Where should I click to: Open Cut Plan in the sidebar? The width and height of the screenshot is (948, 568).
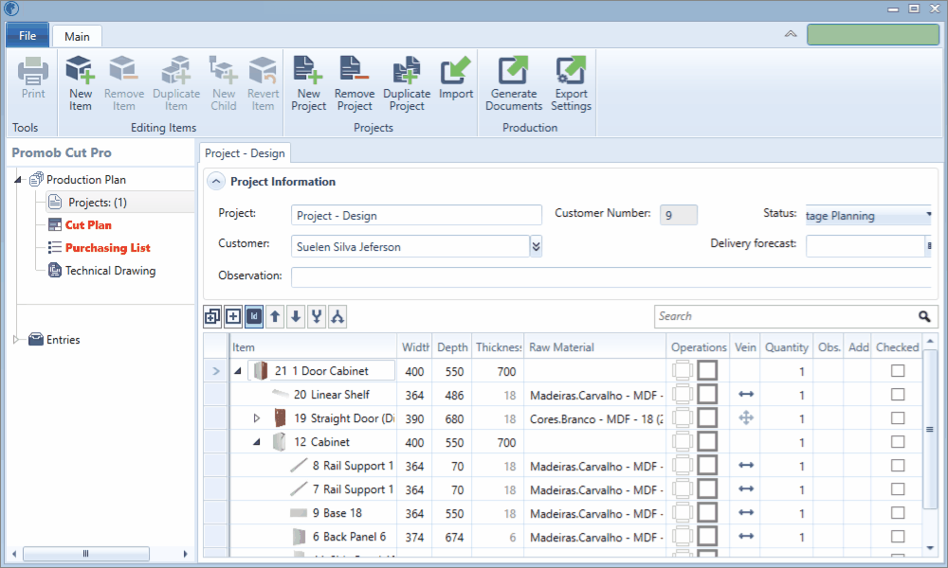click(87, 225)
